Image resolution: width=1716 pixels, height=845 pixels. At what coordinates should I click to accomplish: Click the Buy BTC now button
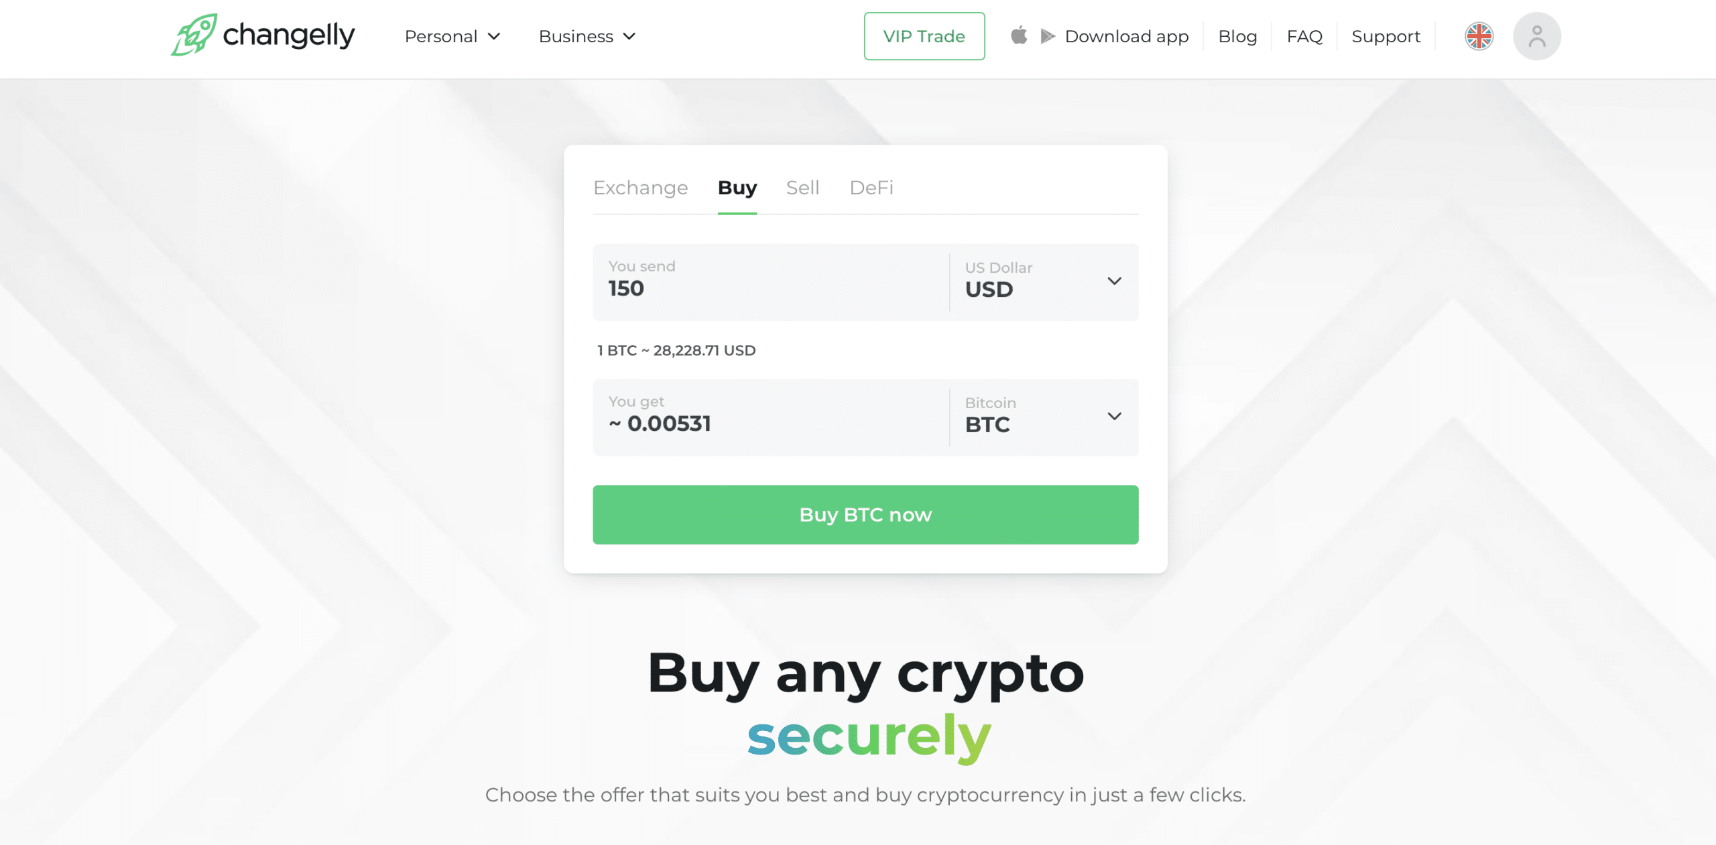pos(865,515)
